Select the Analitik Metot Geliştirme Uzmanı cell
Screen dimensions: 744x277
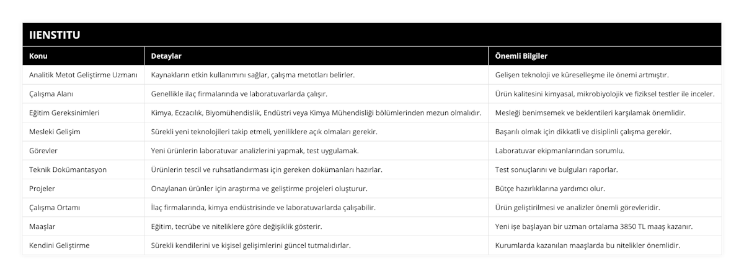coord(83,75)
